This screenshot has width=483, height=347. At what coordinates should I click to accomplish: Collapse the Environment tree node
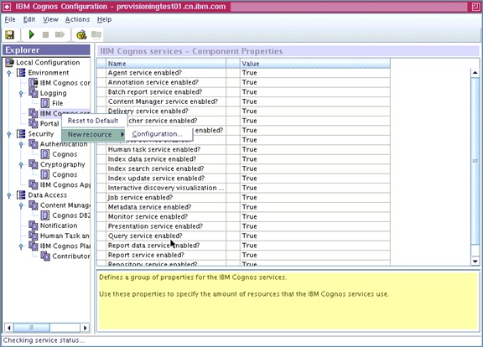(9, 73)
